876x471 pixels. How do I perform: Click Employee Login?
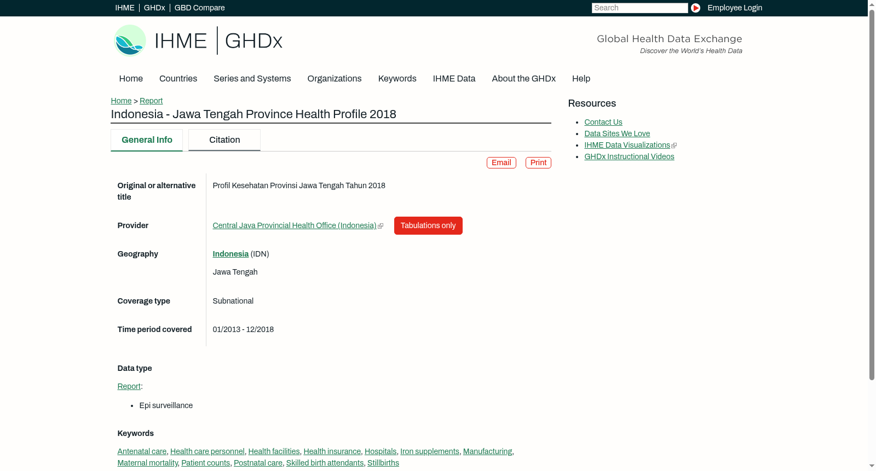(735, 8)
